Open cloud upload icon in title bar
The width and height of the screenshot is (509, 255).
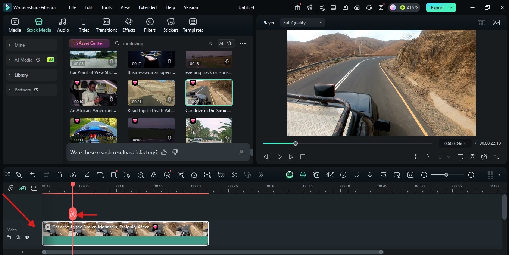tap(357, 7)
